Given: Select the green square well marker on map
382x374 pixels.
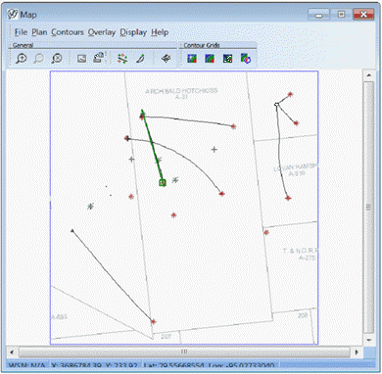Looking at the screenshot, I should tap(163, 183).
